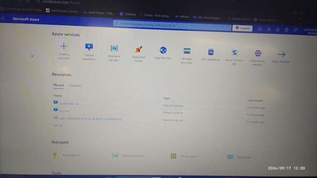Open Cloud Shell from the top bar
317x178 pixels.
[x=260, y=29]
